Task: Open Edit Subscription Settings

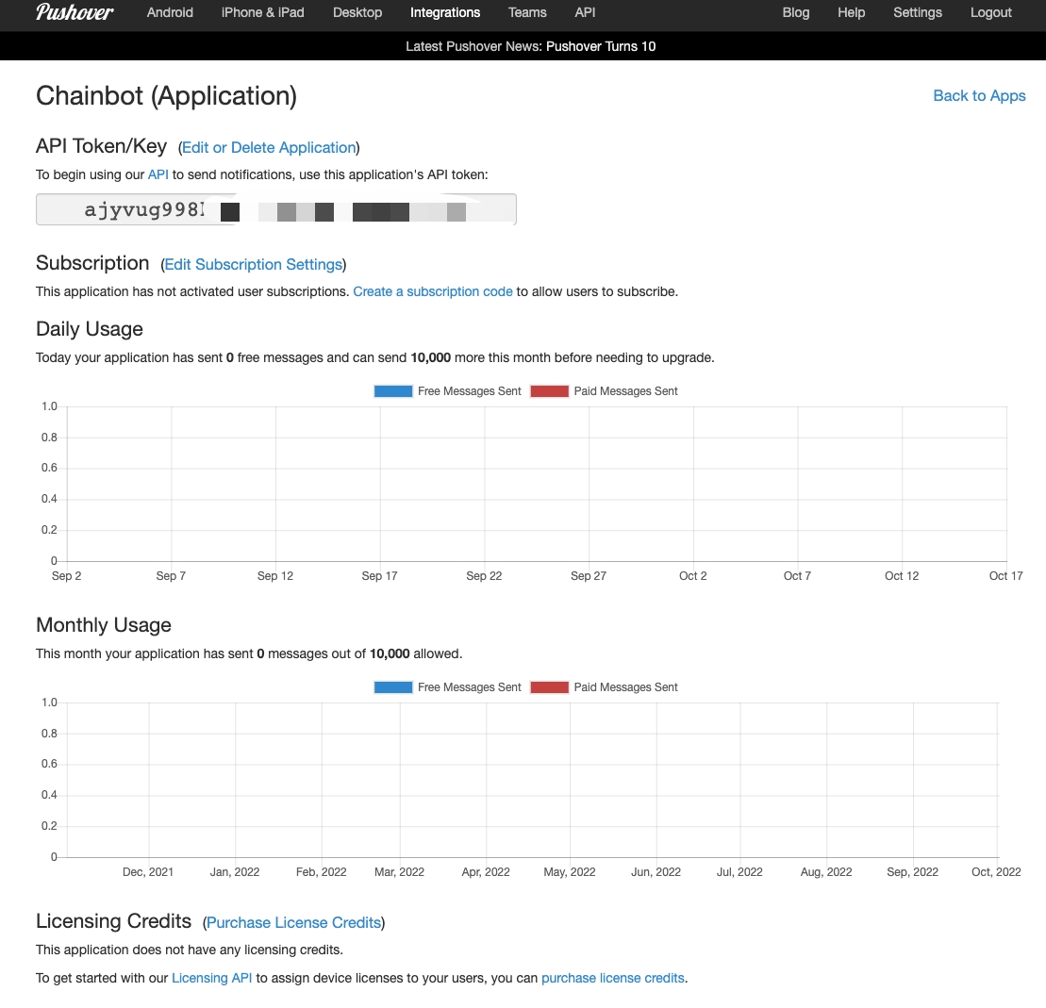Action: [x=253, y=264]
